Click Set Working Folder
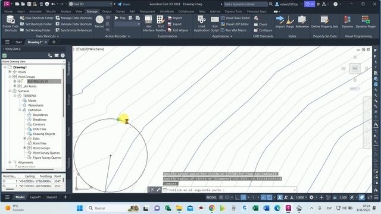 (x=36, y=30)
